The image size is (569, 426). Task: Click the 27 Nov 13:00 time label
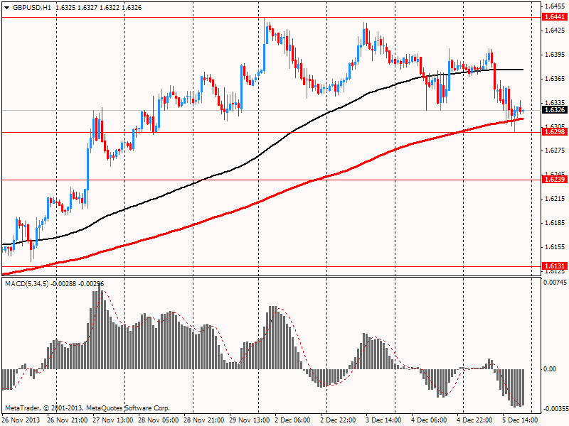pyautogui.click(x=113, y=420)
